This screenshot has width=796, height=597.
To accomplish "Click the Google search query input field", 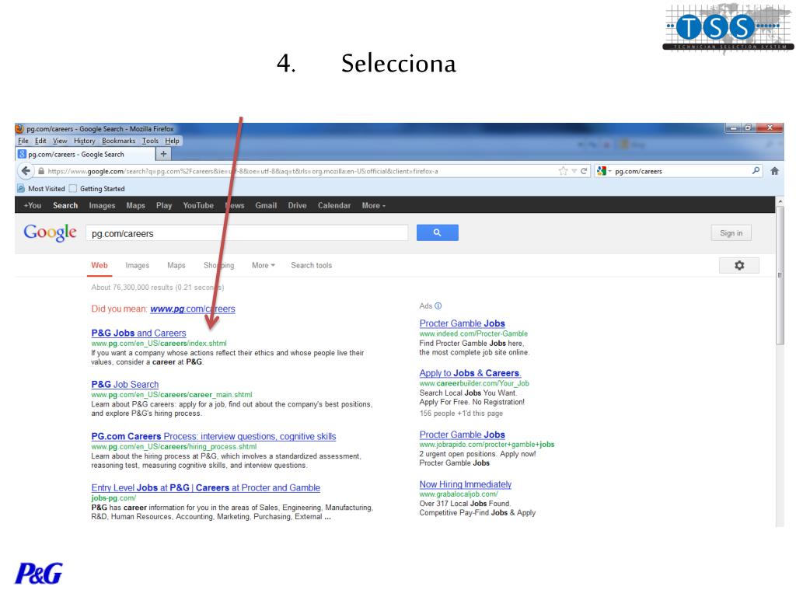I will 246,233.
